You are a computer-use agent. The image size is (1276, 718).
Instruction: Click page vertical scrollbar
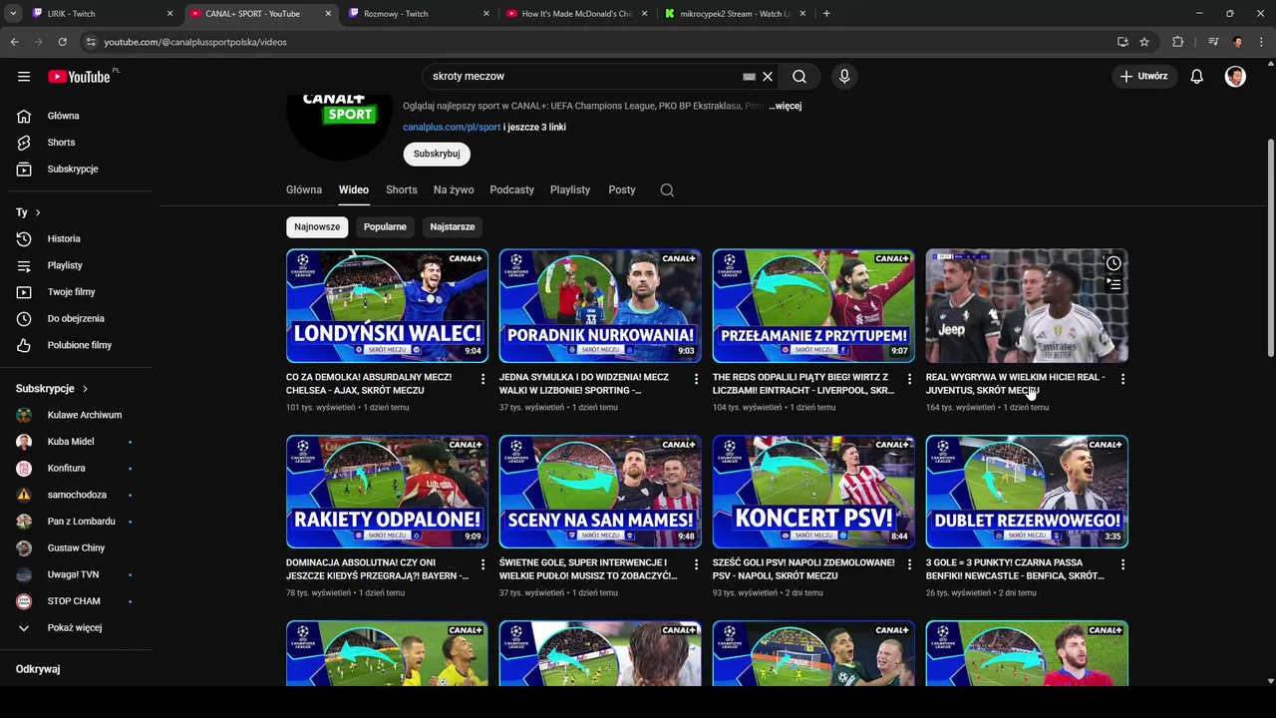tap(1270, 249)
